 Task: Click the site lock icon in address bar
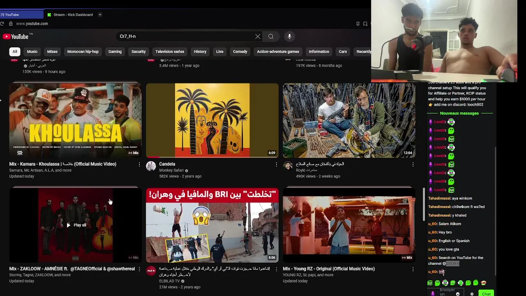point(11,23)
